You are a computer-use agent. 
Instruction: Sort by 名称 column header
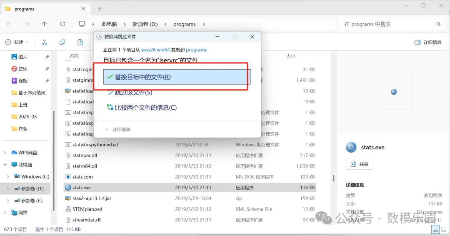74,56
